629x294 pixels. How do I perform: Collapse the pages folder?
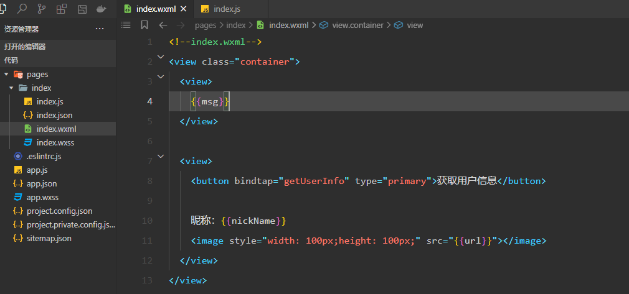tap(7, 75)
